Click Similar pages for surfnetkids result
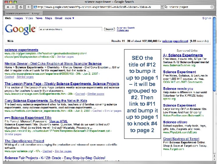This screenshot has width=219, height=164. [113, 111]
